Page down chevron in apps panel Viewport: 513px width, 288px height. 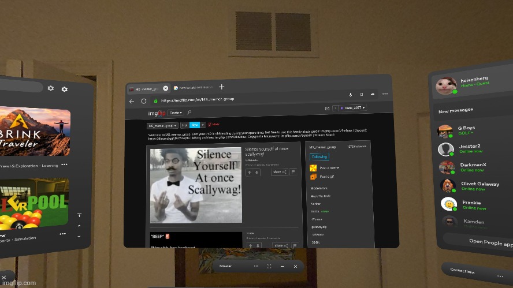(x=79, y=237)
